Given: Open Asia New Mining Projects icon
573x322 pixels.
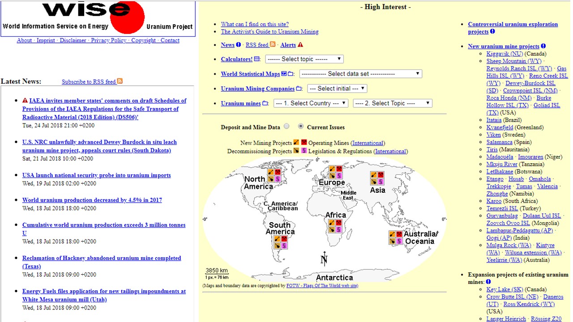Looking at the screenshot, I should click(374, 175).
